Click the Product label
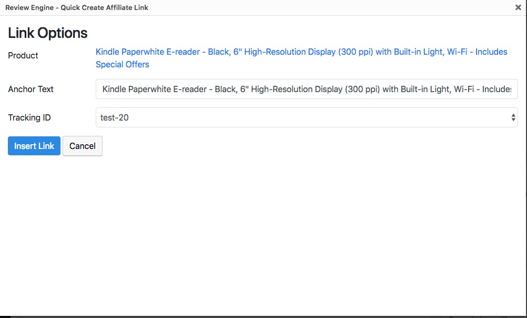 [x=23, y=55]
